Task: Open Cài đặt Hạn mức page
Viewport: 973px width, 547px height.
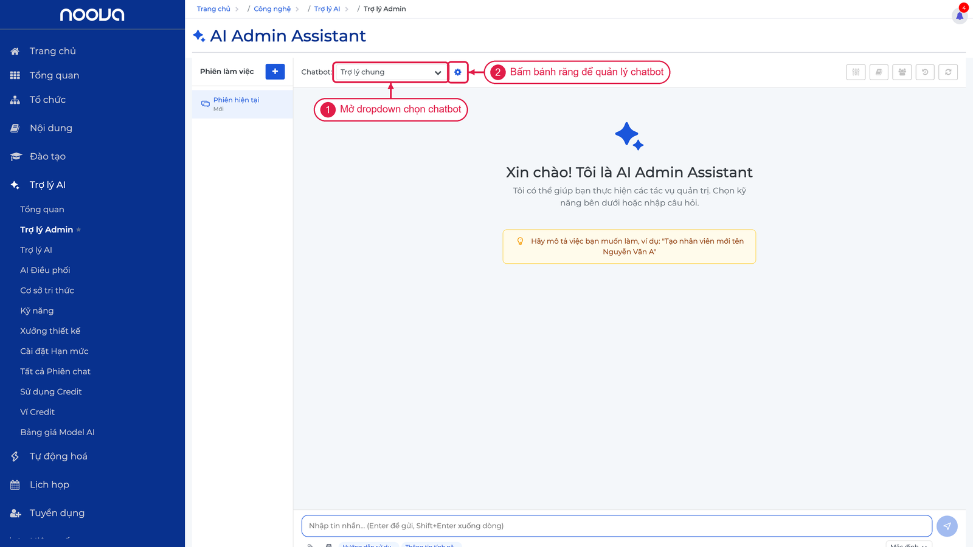Action: (54, 351)
